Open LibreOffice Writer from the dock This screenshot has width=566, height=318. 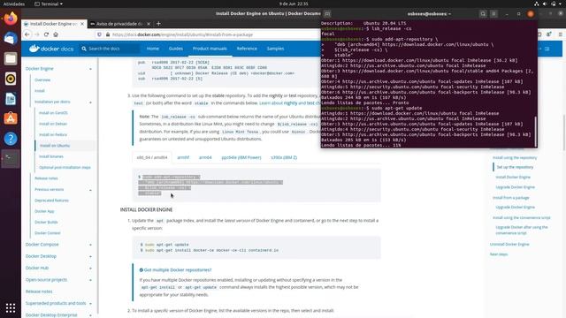coord(11,99)
